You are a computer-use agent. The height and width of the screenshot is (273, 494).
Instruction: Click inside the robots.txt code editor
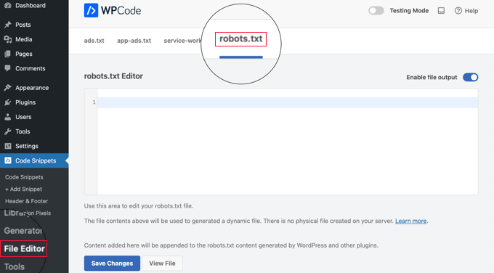(288, 142)
